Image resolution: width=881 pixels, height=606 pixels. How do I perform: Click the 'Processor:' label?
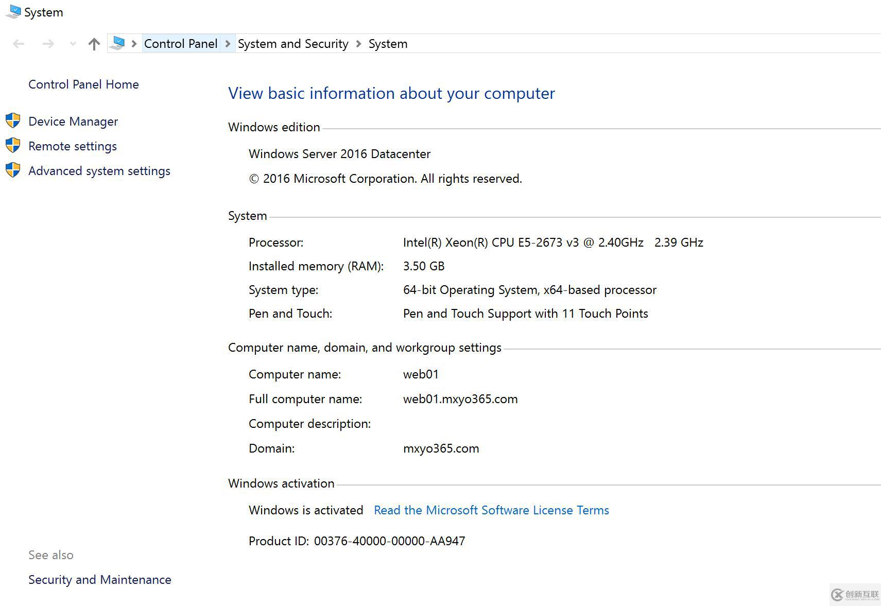tap(276, 243)
